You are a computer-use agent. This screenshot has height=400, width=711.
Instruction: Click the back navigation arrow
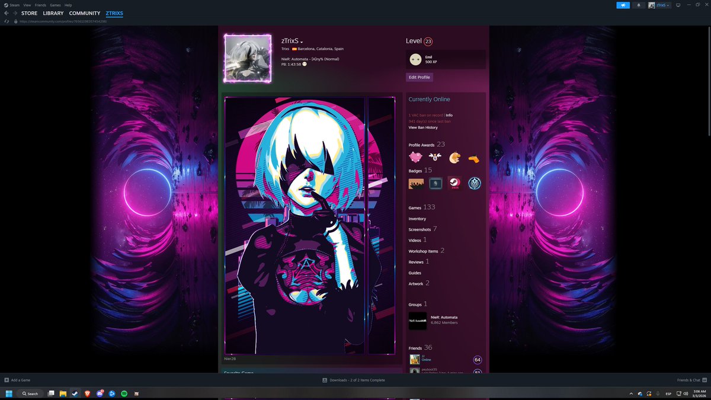[7, 13]
